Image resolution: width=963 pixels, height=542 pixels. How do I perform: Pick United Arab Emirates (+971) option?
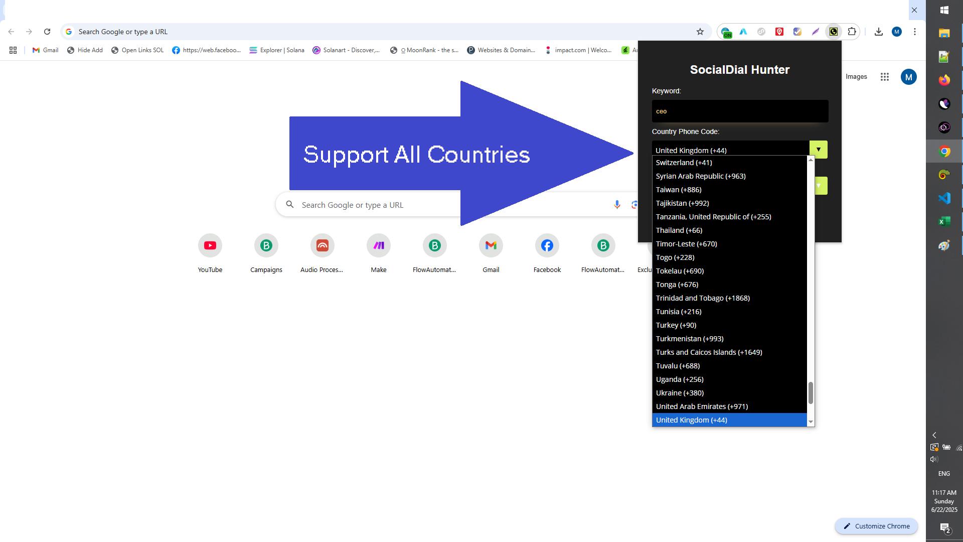click(701, 406)
